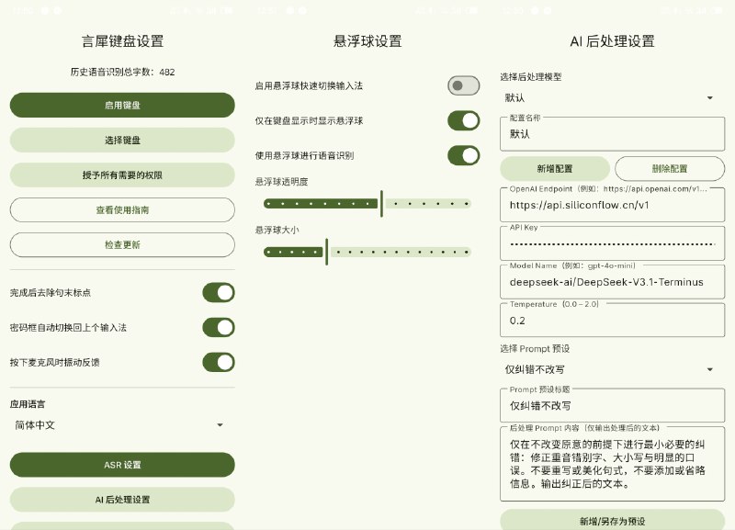Check for updates (检查更新)

[x=122, y=244]
